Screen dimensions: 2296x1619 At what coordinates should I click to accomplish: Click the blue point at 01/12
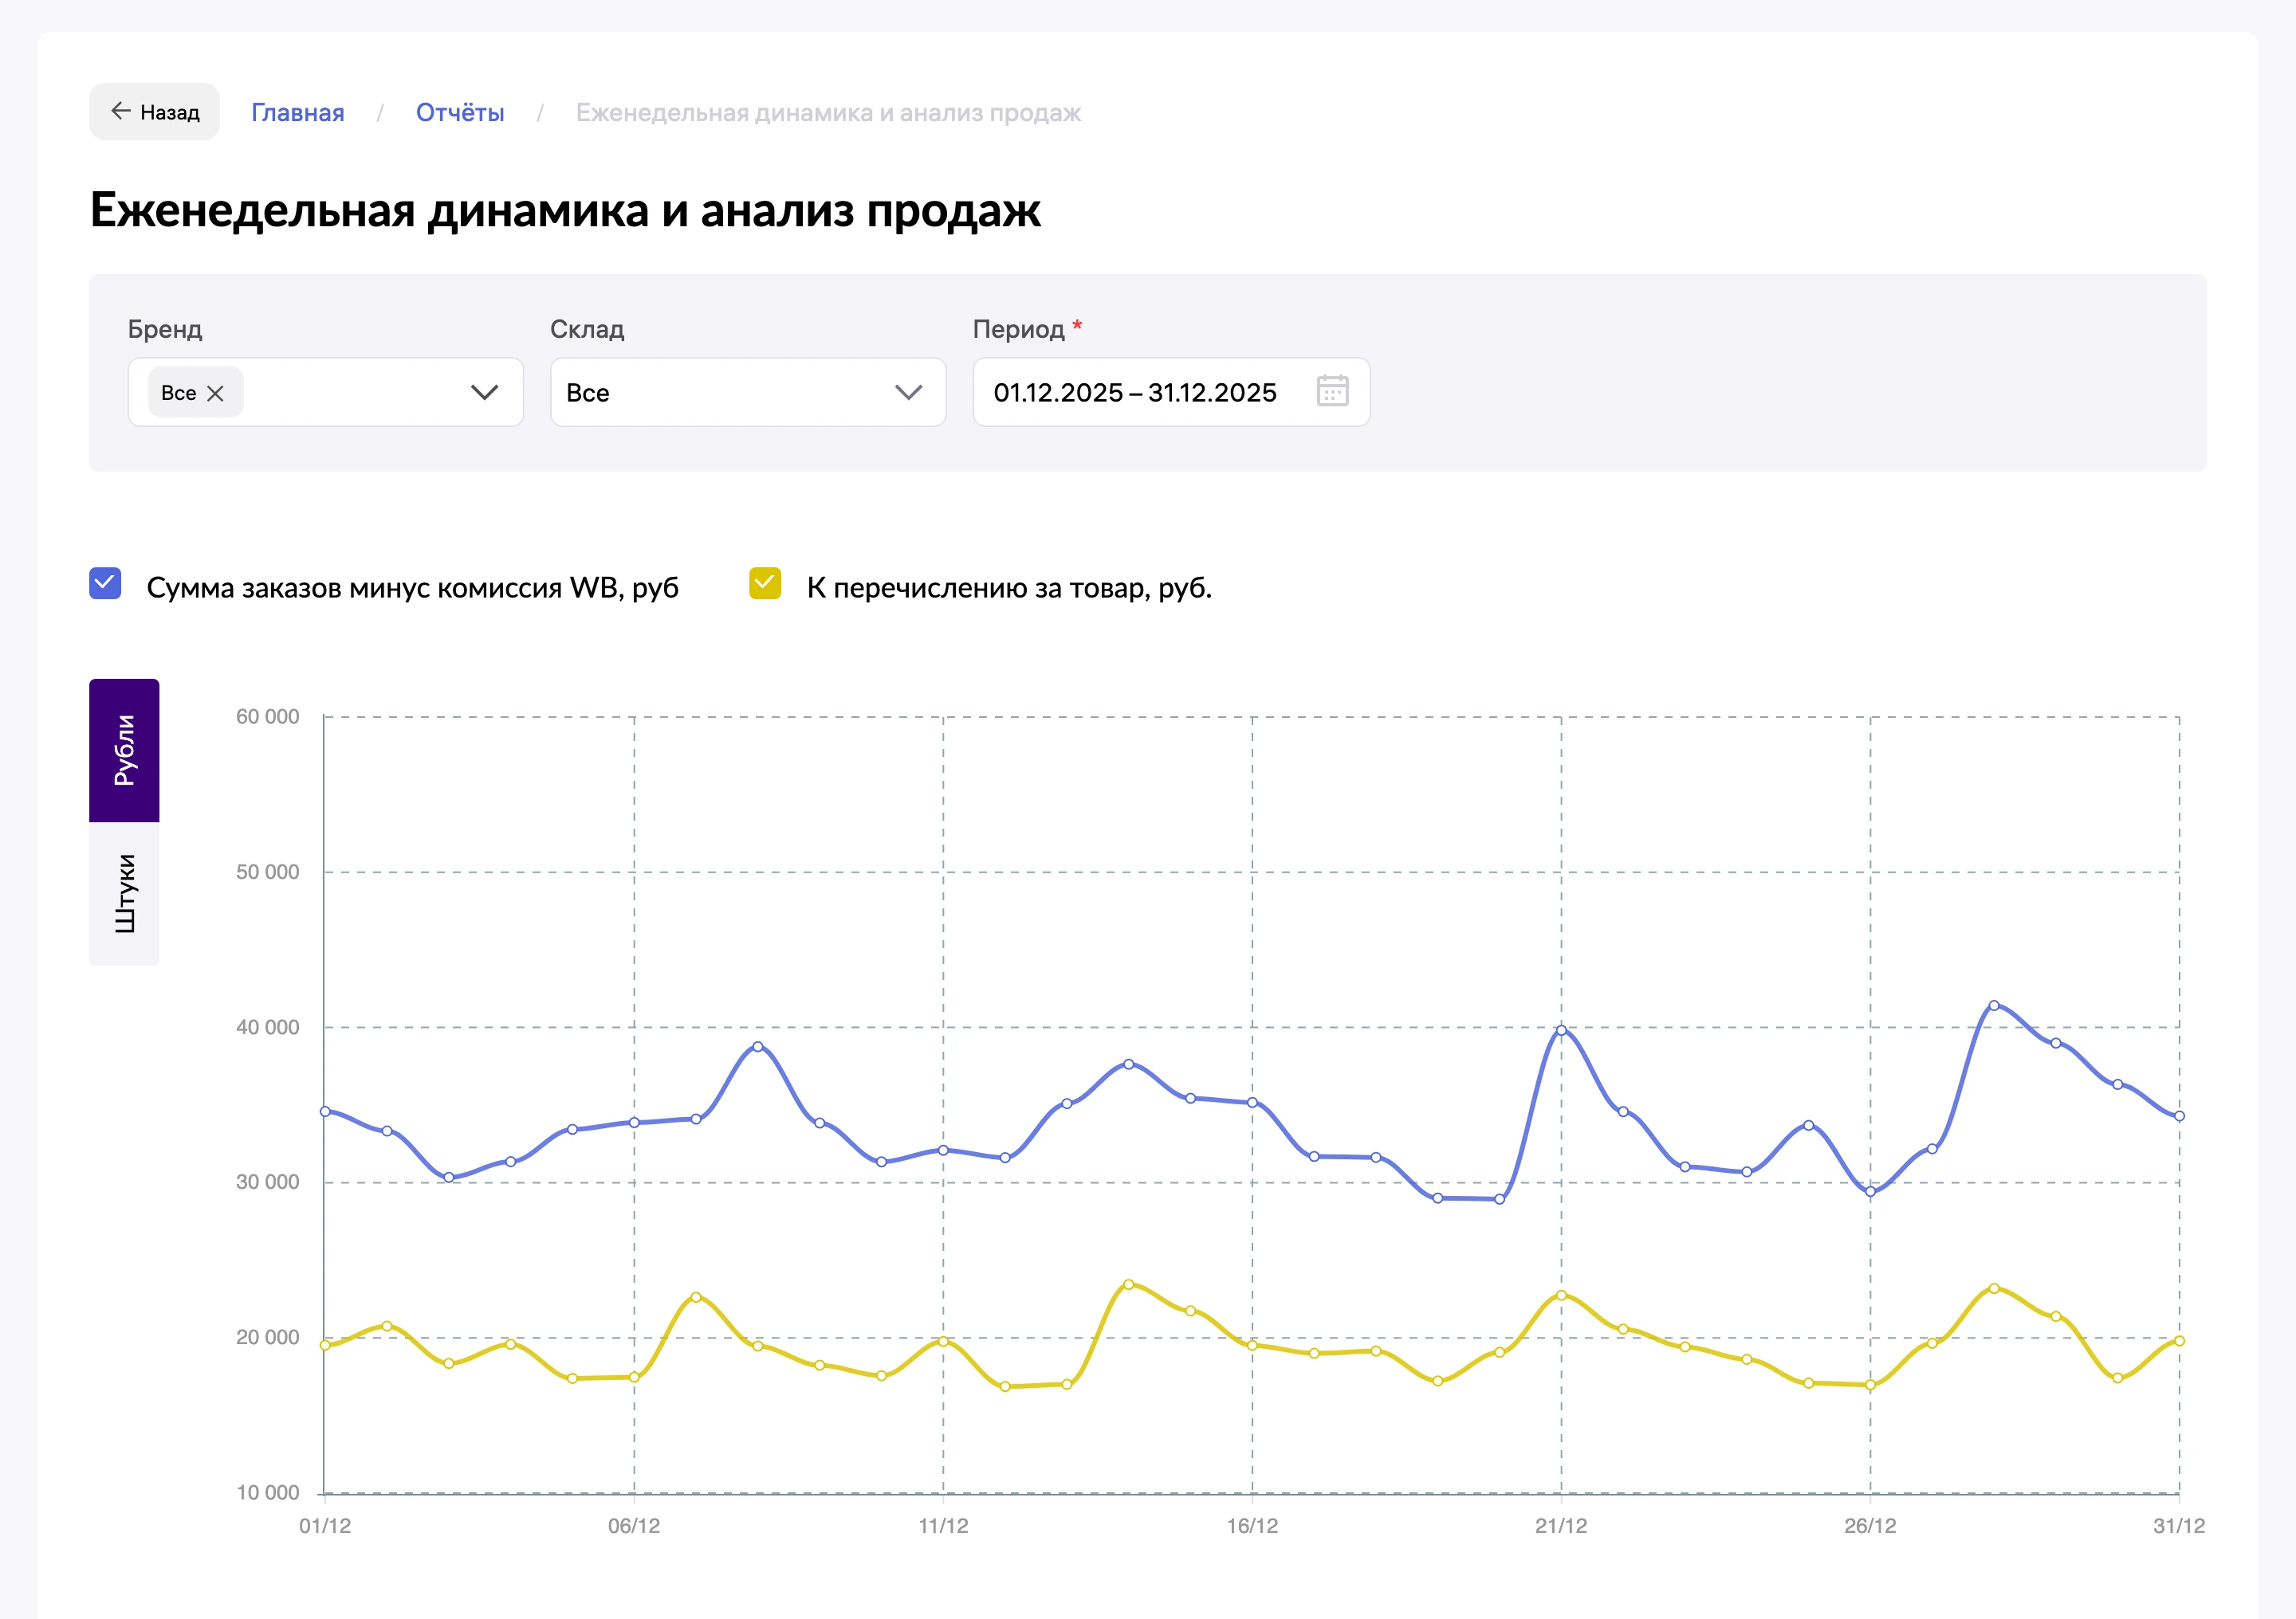(x=325, y=1111)
